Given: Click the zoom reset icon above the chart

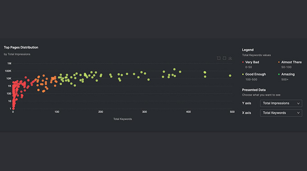Looking at the screenshot, I should 224,58.
